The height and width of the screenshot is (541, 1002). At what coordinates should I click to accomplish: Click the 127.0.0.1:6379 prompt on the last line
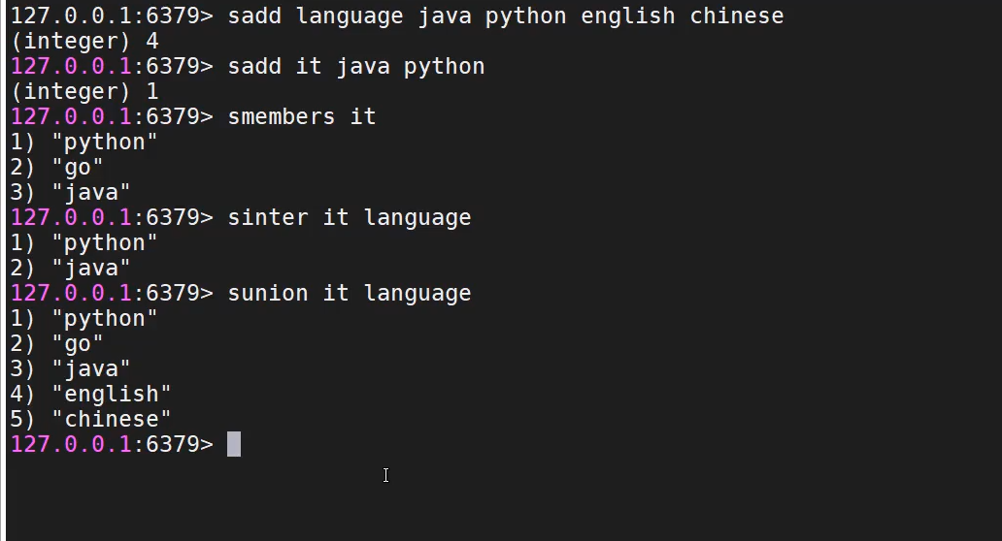coord(111,444)
